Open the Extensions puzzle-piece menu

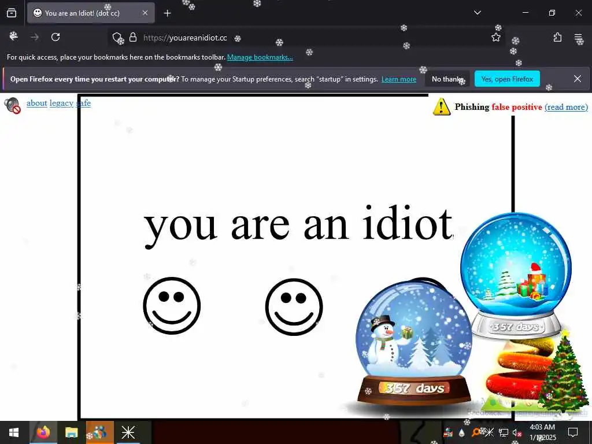click(x=557, y=38)
